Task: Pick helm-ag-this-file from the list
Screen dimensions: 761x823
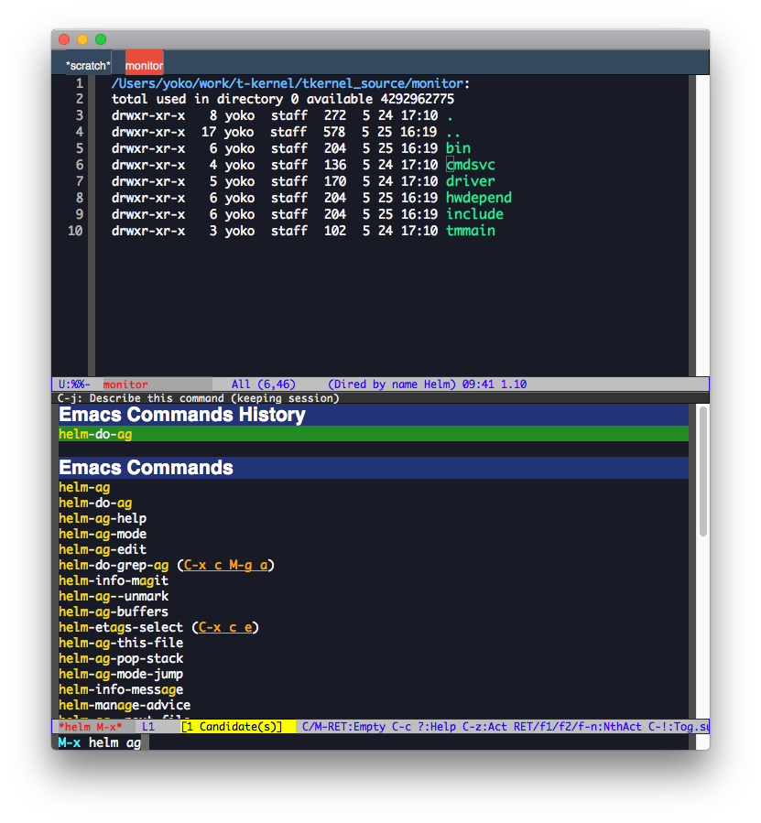Action: click(x=121, y=643)
